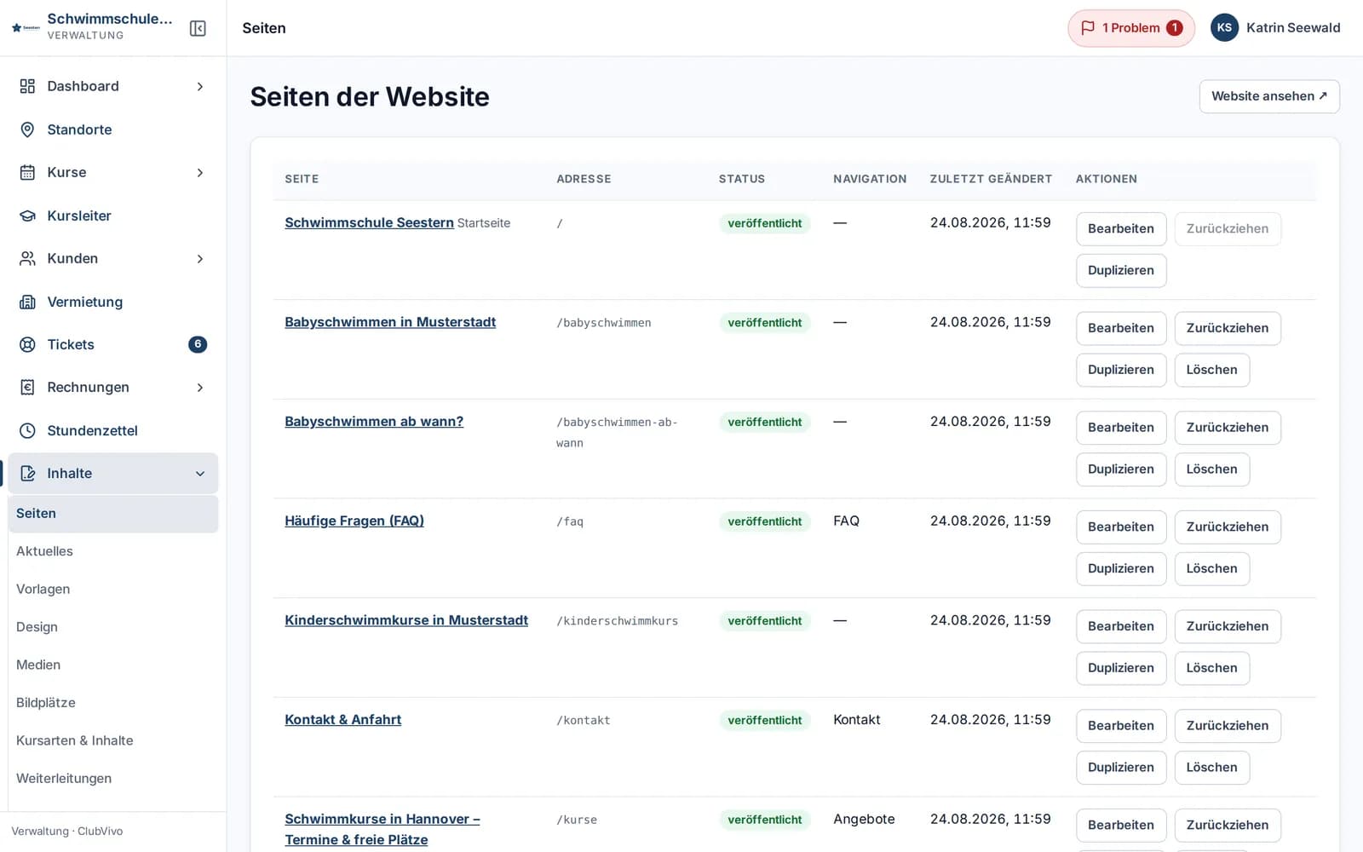Click the Dashboard grid icon
The image size is (1363, 852).
coord(27,86)
